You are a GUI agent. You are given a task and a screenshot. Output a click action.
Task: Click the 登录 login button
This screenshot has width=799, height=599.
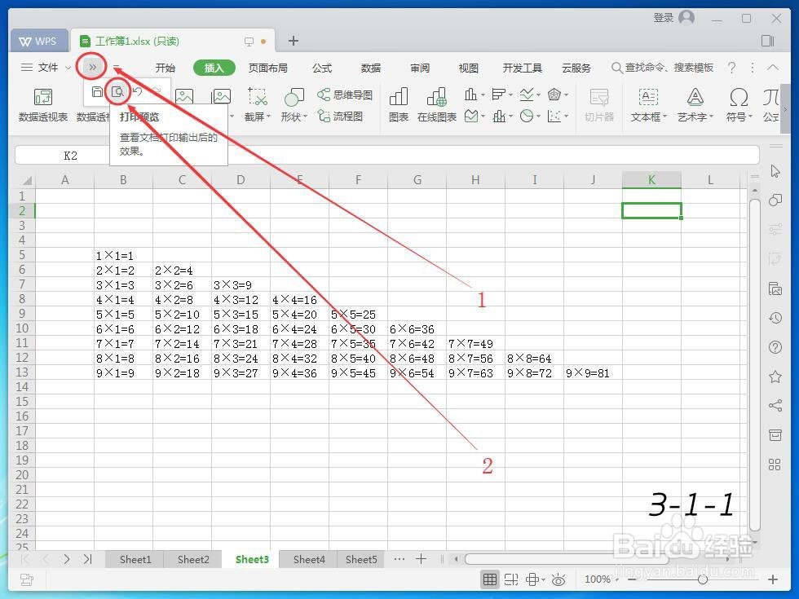pos(664,16)
